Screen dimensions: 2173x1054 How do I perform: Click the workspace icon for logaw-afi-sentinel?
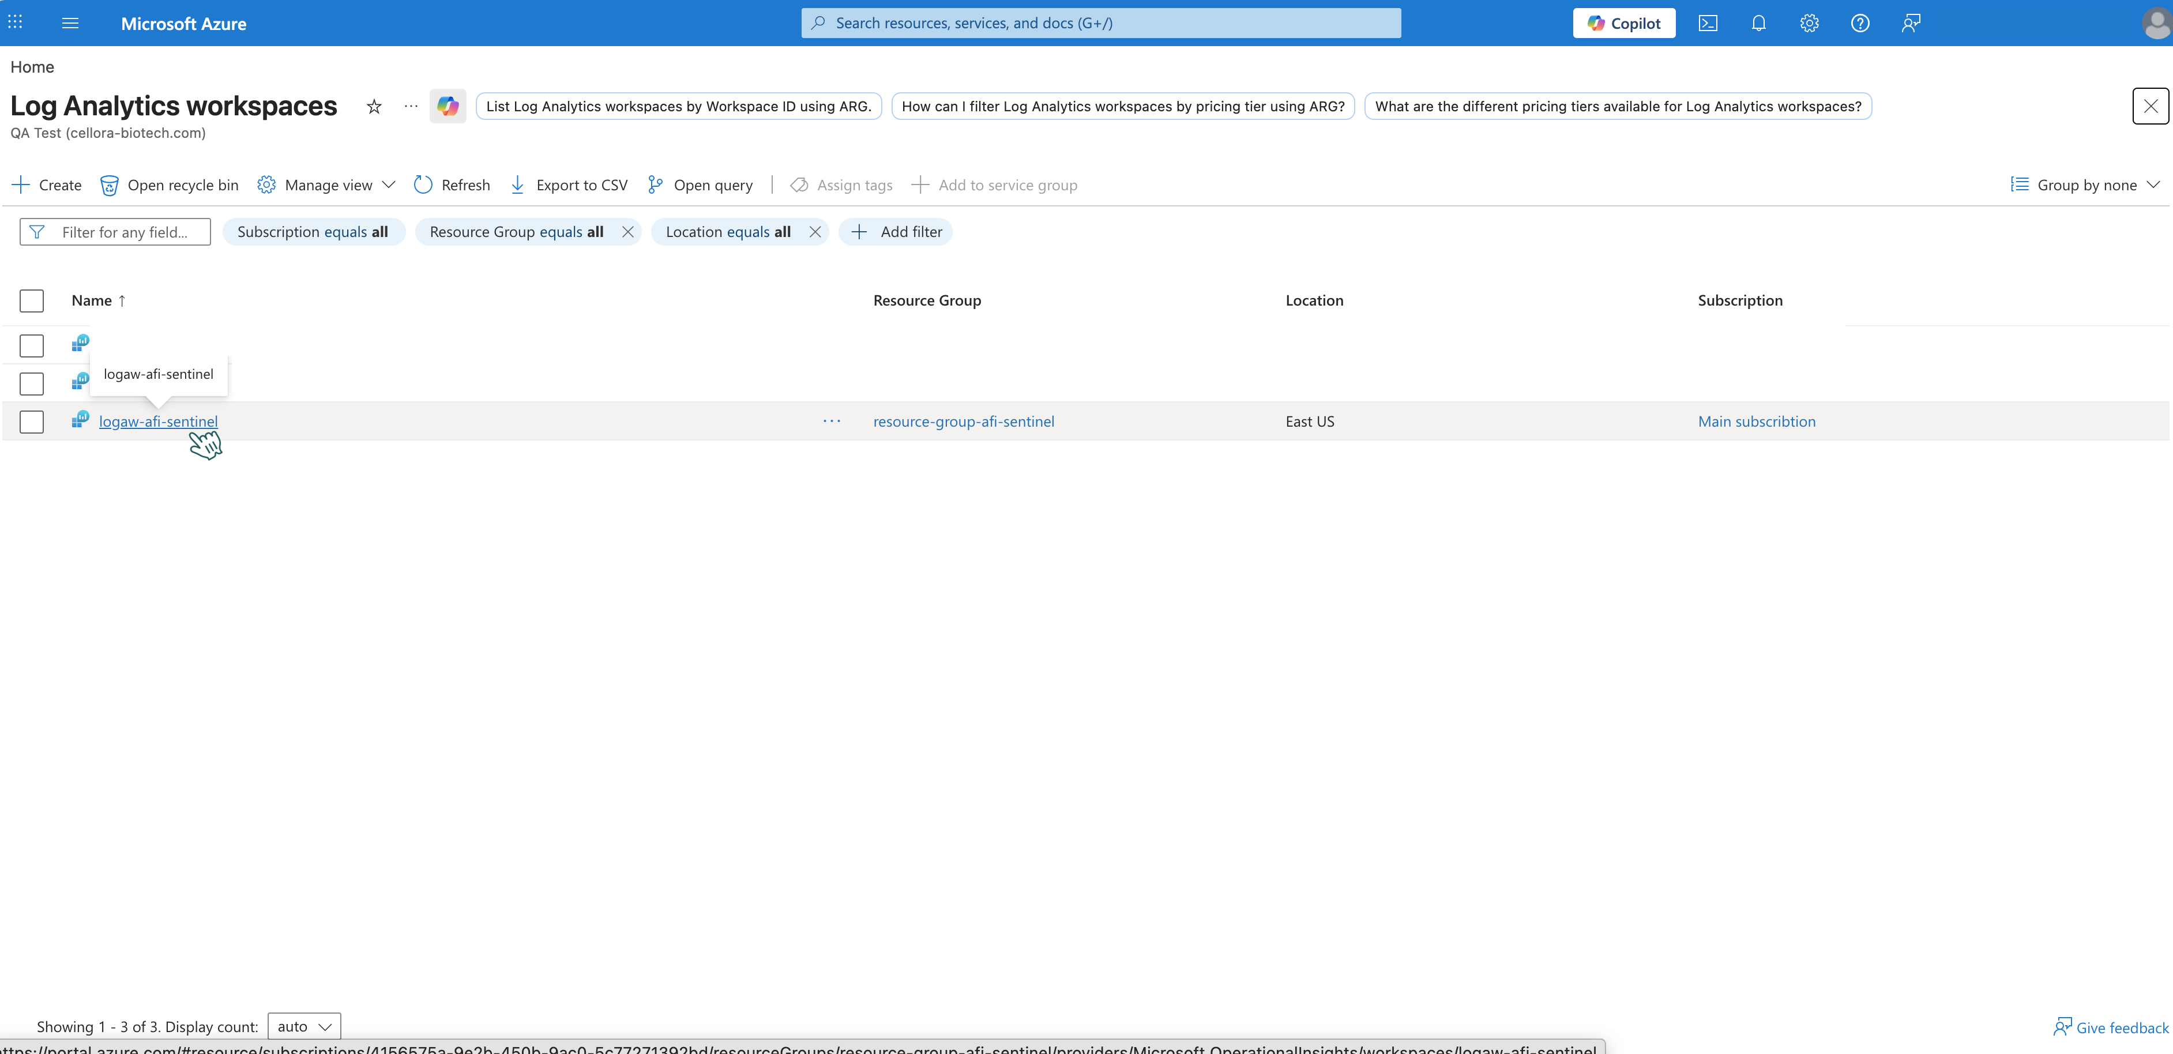(x=80, y=419)
